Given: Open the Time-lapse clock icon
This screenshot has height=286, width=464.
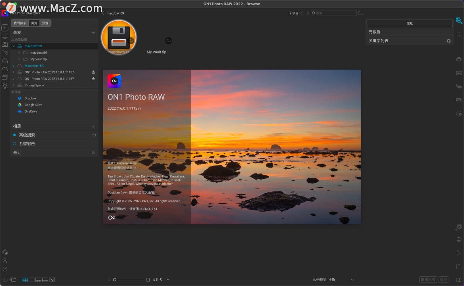Looking at the screenshot, I should (x=459, y=113).
